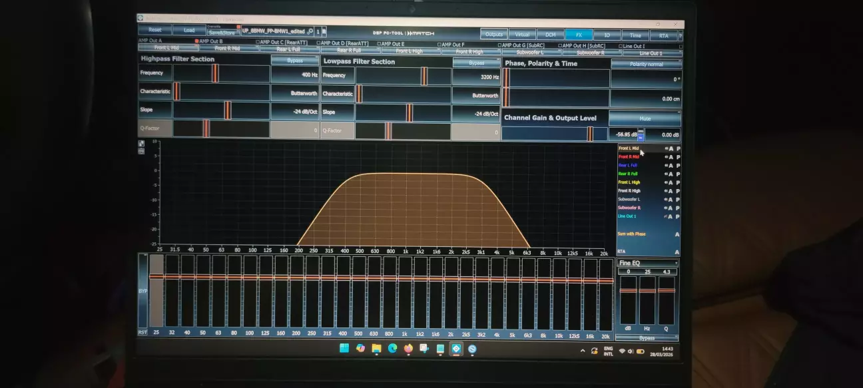Open Microsoft Edge from the taskbar
The height and width of the screenshot is (388, 863).
(392, 348)
